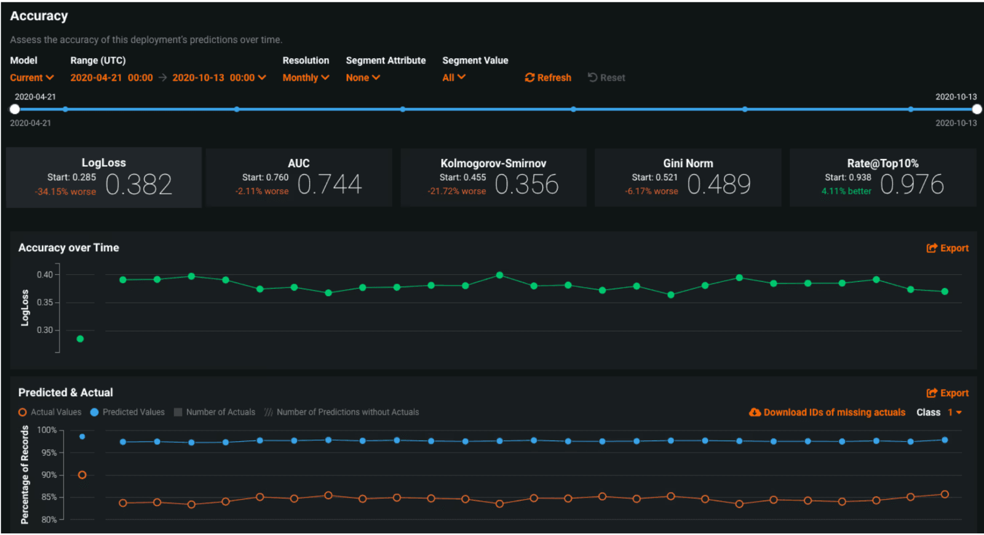Toggle Number of Actuals legend box

pyautogui.click(x=178, y=412)
